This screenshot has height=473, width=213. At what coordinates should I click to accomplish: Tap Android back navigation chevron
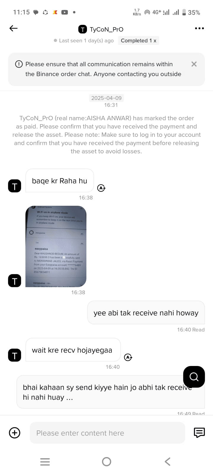[x=167, y=461]
